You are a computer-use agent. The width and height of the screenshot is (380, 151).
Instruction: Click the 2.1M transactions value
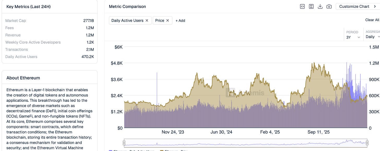coord(90,49)
